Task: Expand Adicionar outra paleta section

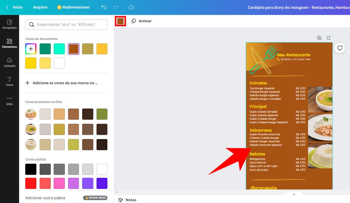Action: click(45, 198)
